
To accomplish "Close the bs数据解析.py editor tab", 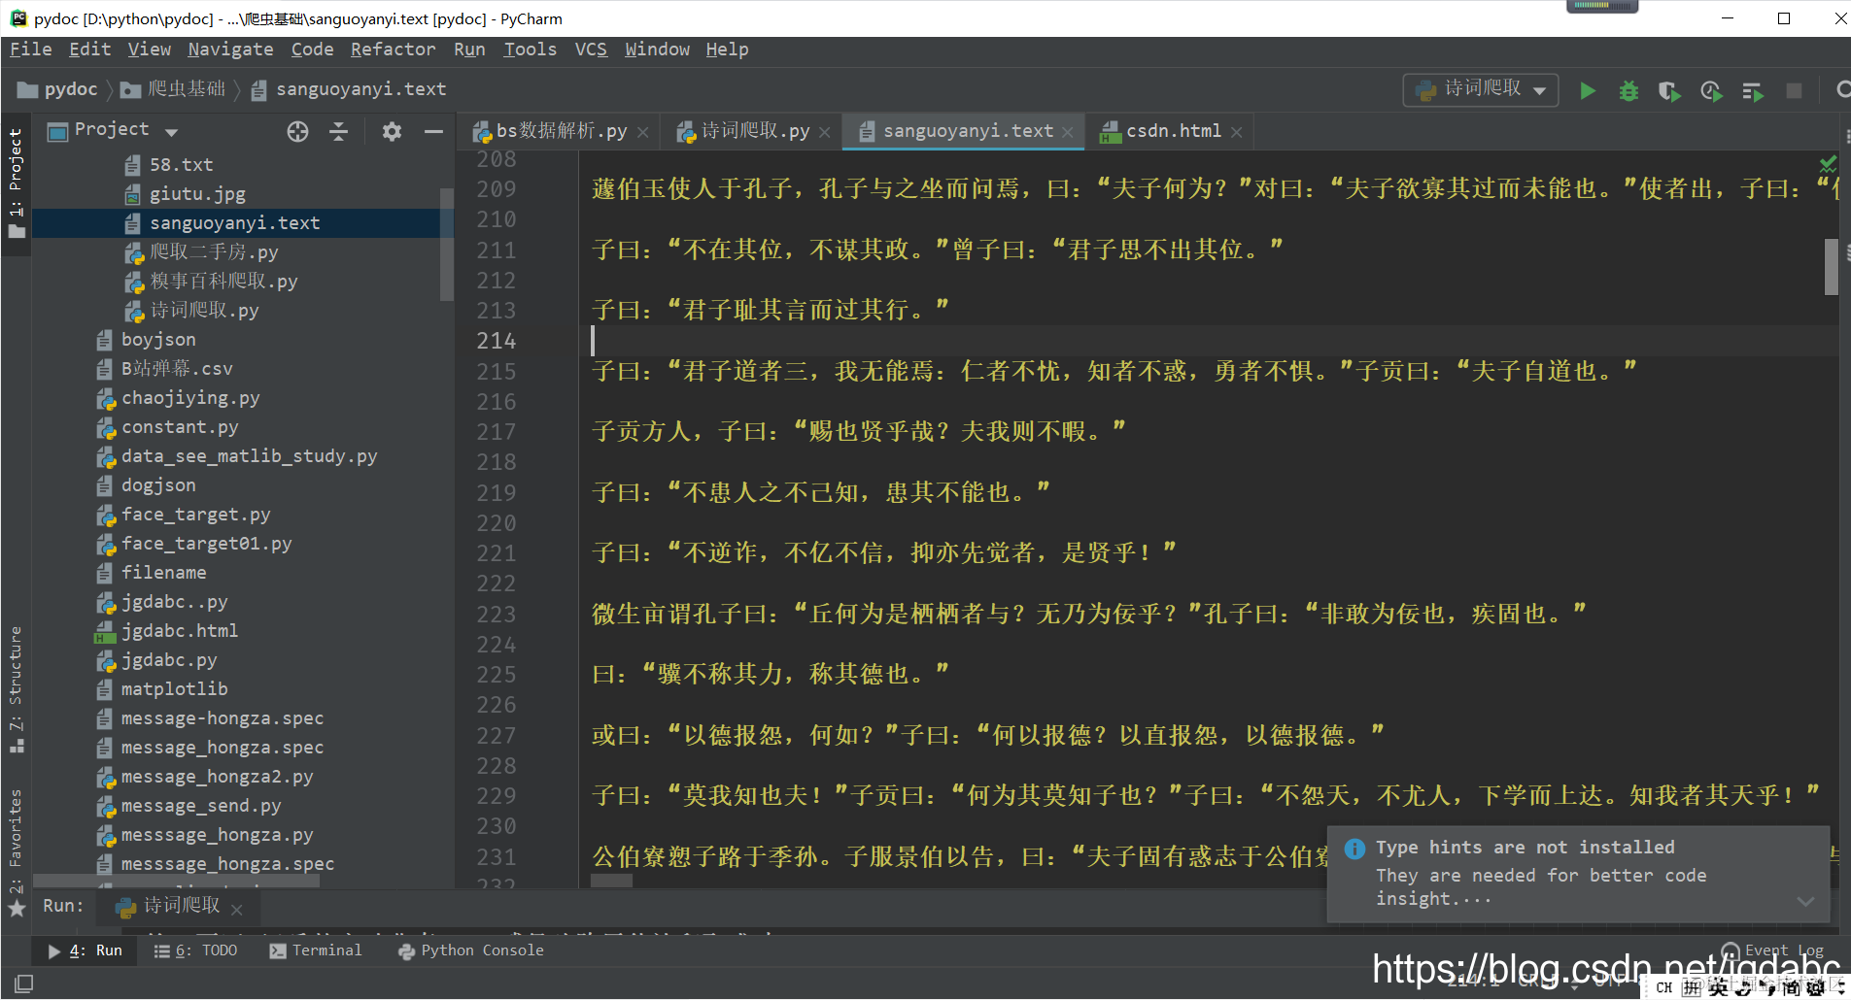I will tap(642, 132).
